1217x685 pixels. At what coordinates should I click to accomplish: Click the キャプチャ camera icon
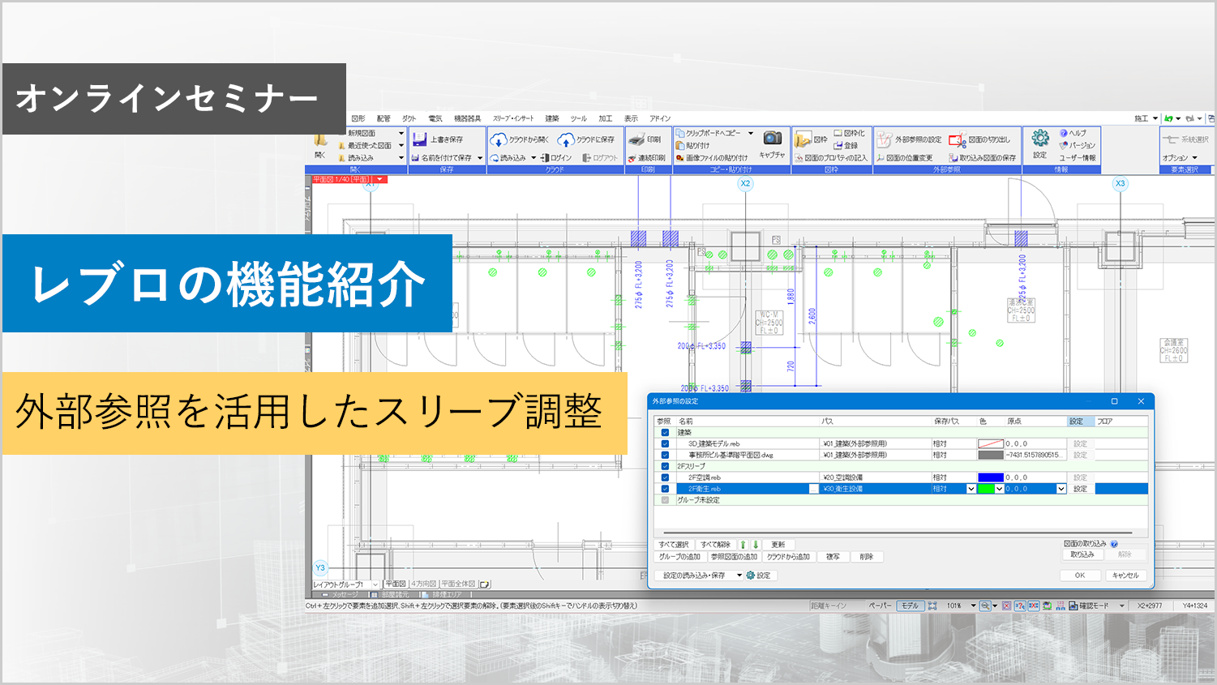tap(773, 138)
